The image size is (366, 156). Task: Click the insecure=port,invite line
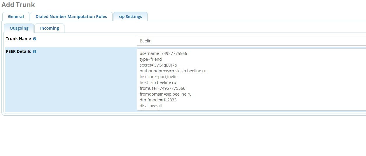point(159,77)
